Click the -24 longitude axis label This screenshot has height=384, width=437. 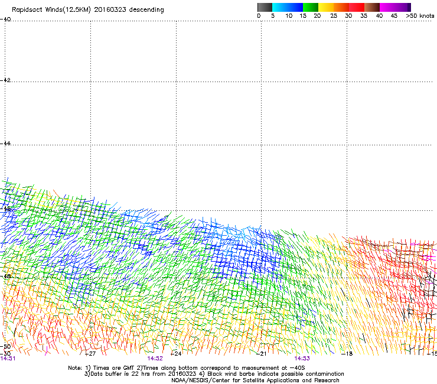176,354
